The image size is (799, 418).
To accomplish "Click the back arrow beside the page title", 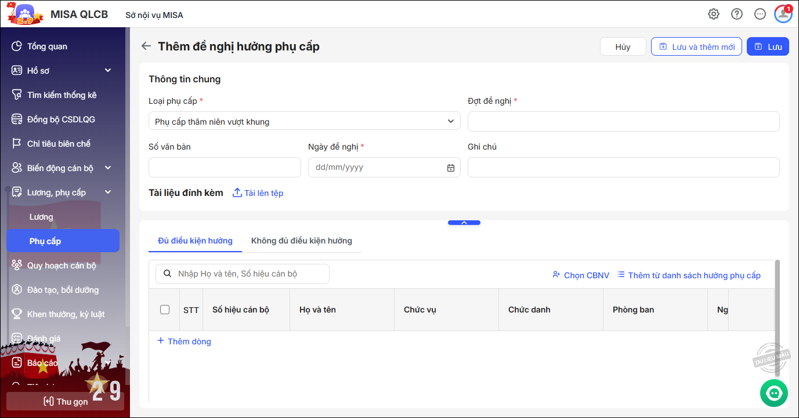I will (146, 46).
